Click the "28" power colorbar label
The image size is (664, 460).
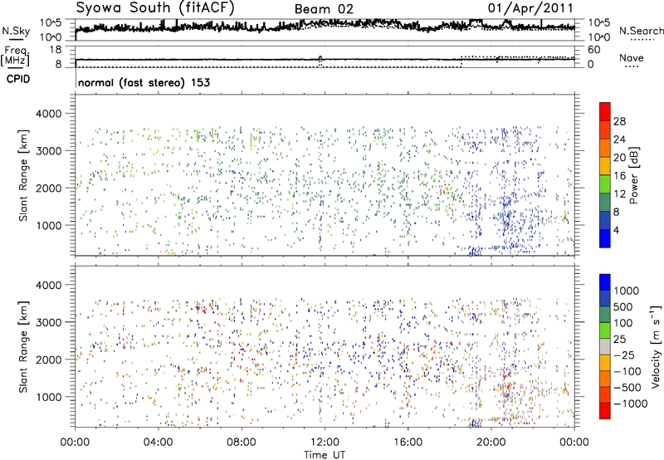point(619,121)
